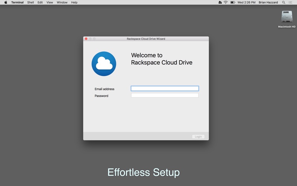Click the Welcome to Rackspace Cloud Drive heading
Viewport: 297px width, 186px height.
161,59
